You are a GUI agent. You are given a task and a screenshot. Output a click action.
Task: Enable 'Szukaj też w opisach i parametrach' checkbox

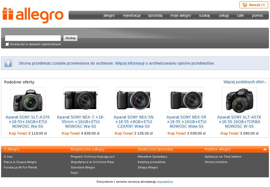(7, 44)
